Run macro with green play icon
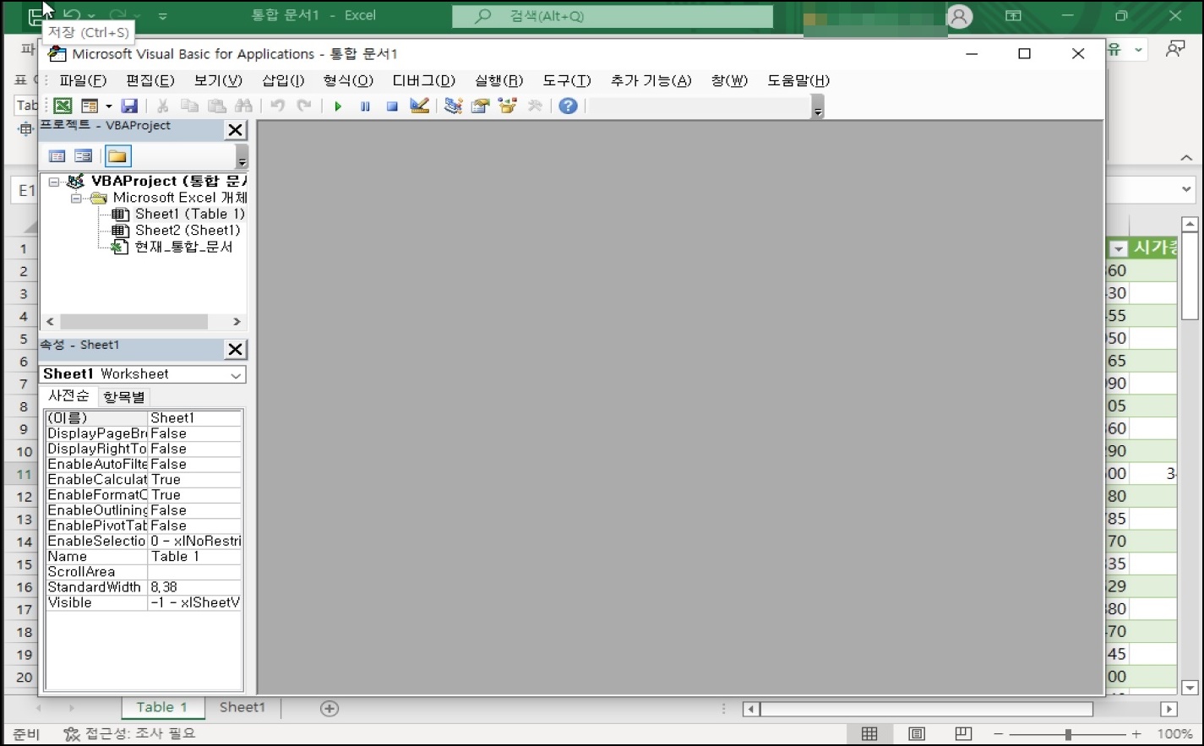This screenshot has width=1204, height=746. click(x=338, y=106)
